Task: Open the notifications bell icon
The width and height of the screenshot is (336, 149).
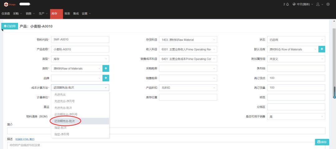Action: coord(287,4)
